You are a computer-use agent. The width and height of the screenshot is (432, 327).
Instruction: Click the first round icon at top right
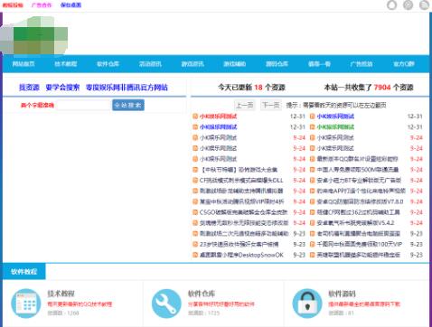[x=391, y=5]
